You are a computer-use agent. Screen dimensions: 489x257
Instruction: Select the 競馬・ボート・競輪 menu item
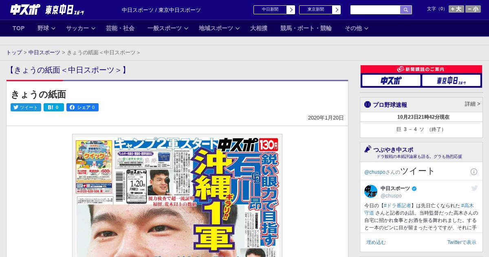coord(306,28)
